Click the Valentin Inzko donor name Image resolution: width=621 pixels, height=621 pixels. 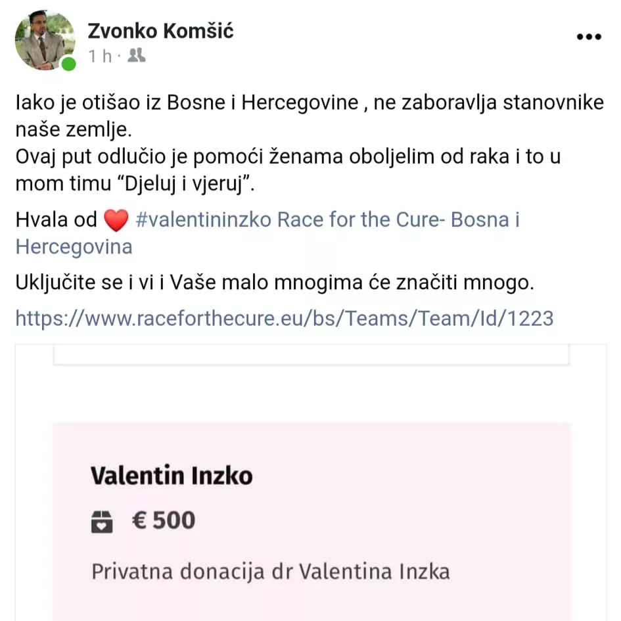(x=172, y=475)
